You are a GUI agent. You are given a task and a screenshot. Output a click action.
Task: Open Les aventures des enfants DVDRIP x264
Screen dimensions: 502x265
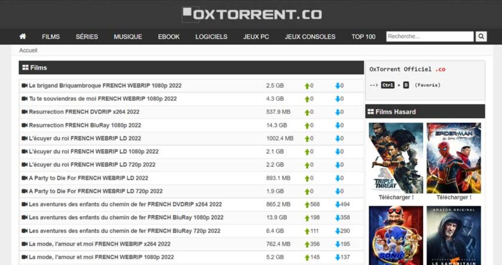[125, 204]
